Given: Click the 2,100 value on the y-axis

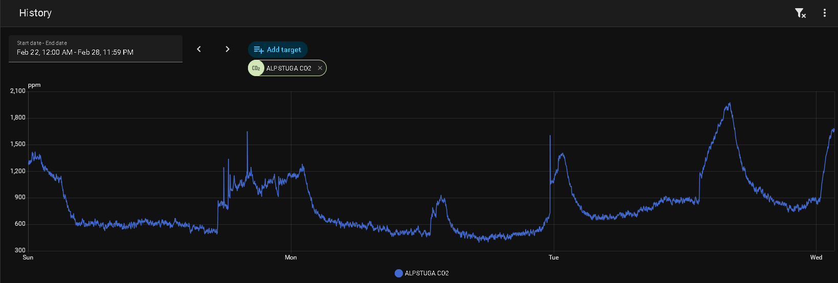Looking at the screenshot, I should tap(18, 91).
